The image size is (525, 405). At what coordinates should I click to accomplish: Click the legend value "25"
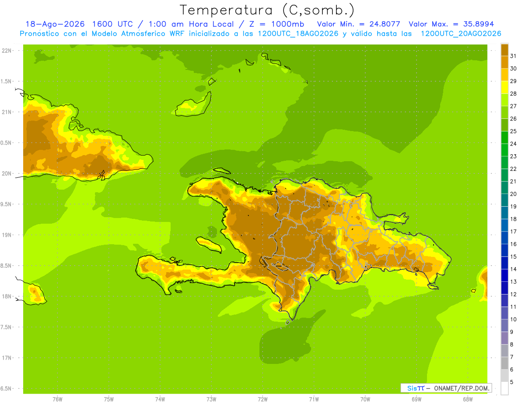514,131
